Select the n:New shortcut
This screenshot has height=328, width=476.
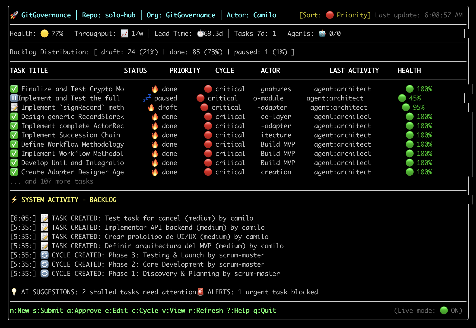(19, 311)
